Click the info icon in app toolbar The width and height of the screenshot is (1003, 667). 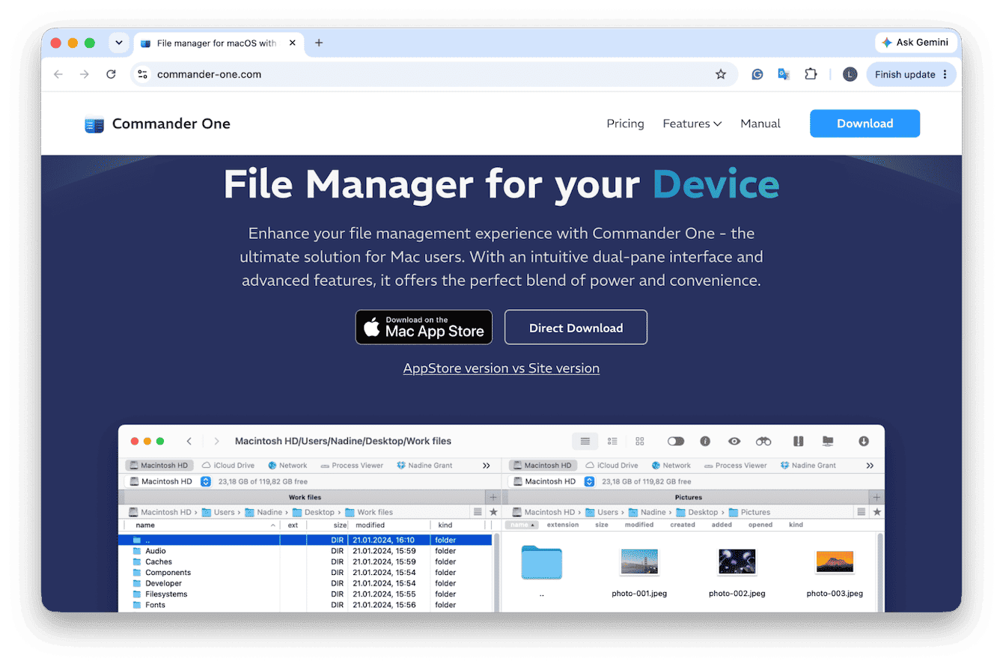[x=705, y=442]
